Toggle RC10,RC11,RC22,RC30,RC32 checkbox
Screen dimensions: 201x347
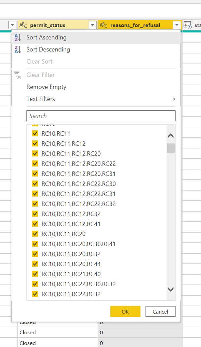tap(35, 284)
